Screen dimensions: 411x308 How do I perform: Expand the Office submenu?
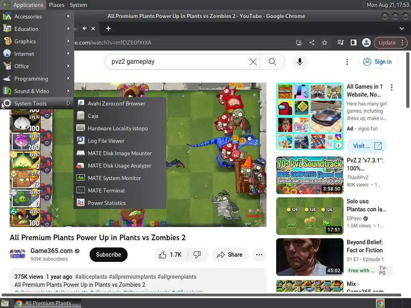[37, 66]
